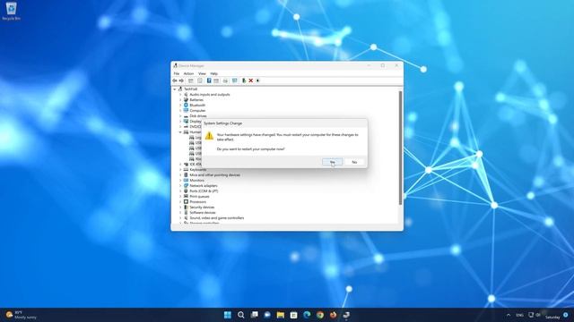The height and width of the screenshot is (322, 574).
Task: Open taskbar Search
Action: tap(240, 315)
